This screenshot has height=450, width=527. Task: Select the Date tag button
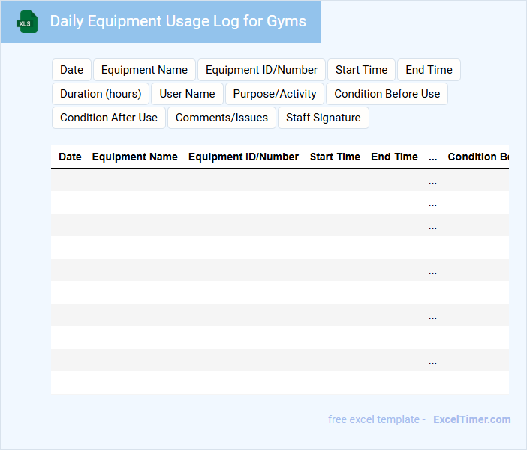[71, 70]
